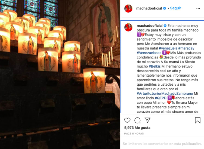Like the post with the heart icon
Viewport: 204px width, 149px height.
tap(127, 120)
